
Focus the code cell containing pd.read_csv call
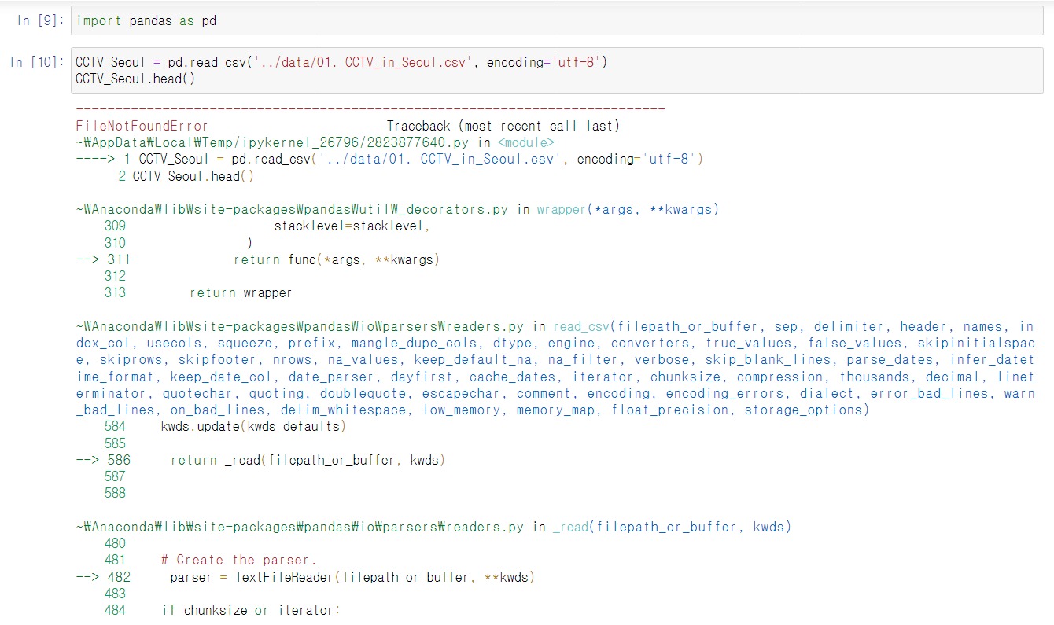coord(557,71)
